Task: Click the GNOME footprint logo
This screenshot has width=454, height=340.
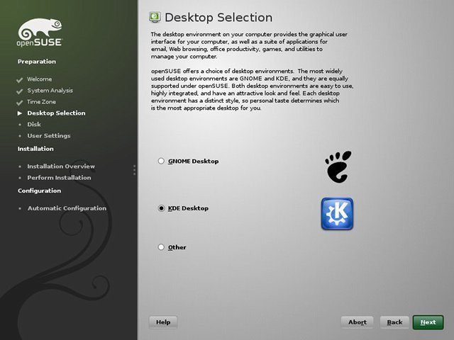Action: (338, 166)
